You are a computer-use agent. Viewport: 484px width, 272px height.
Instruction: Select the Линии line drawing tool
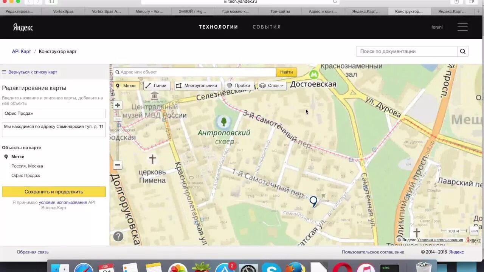157,86
